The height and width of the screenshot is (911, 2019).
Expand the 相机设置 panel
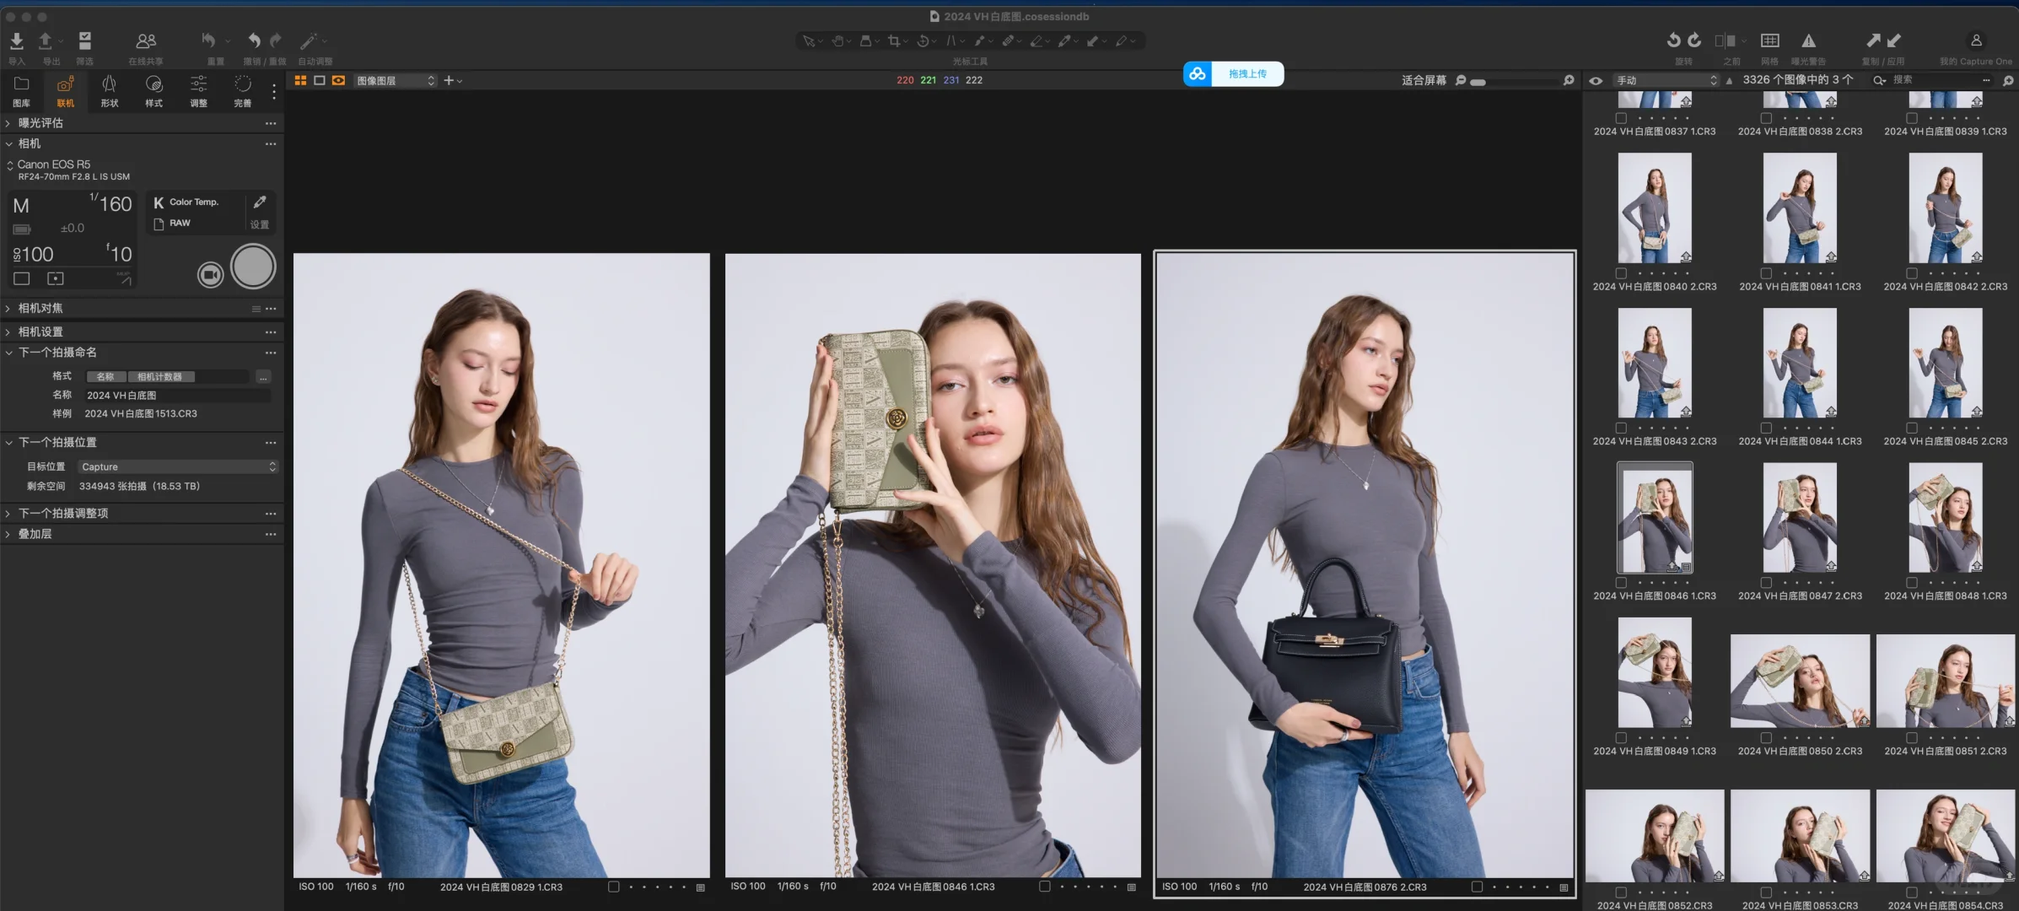tap(8, 332)
